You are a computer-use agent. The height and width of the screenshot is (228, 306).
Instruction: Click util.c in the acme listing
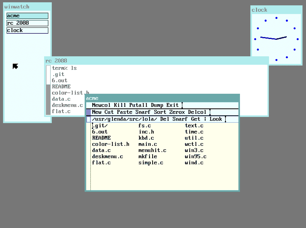[x=194, y=138]
